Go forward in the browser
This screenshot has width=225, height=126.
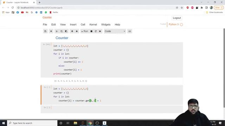8,8
